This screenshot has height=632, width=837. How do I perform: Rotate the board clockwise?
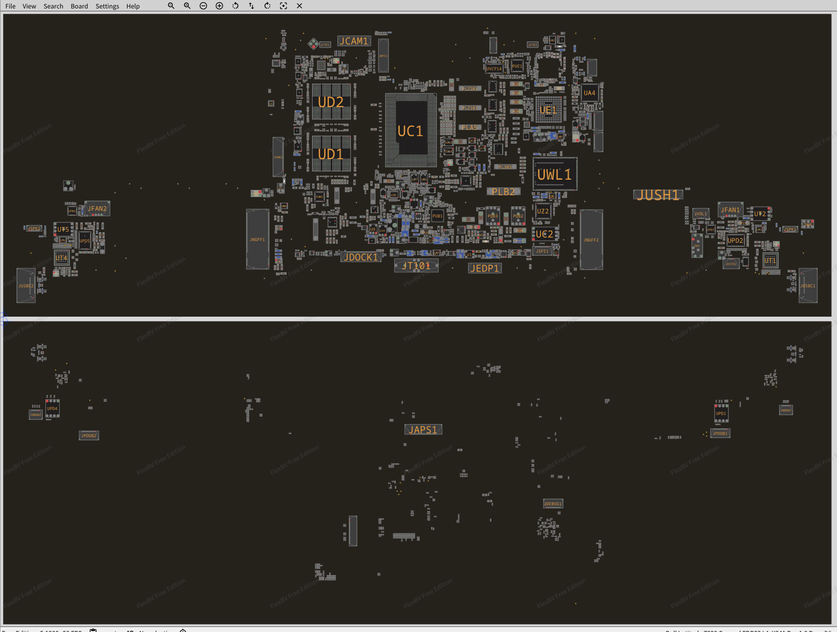click(x=267, y=6)
